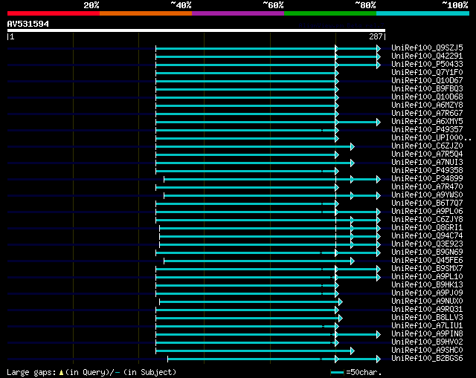Open the UniRef100_Q42291 hit label

(x=427, y=56)
